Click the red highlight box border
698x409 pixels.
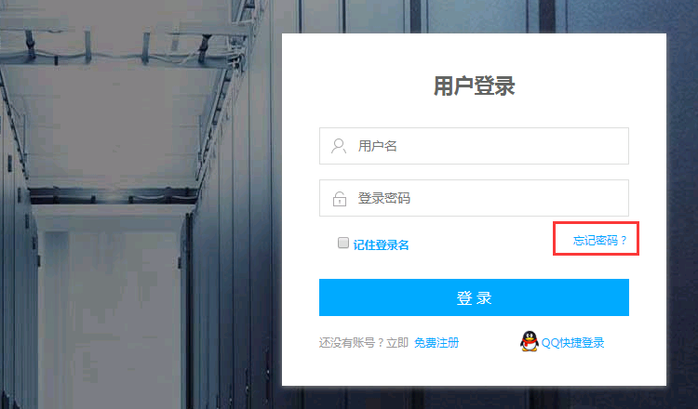[596, 222]
